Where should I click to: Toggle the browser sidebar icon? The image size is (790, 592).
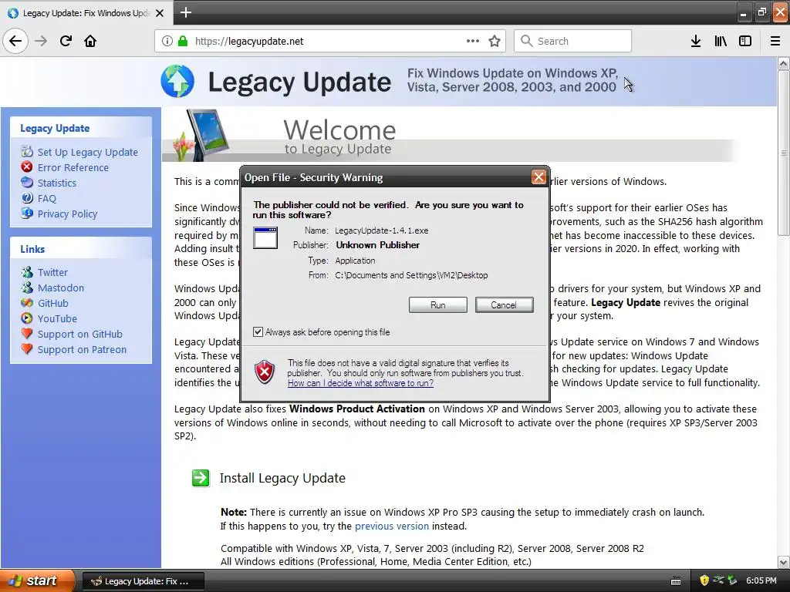pyautogui.click(x=745, y=41)
